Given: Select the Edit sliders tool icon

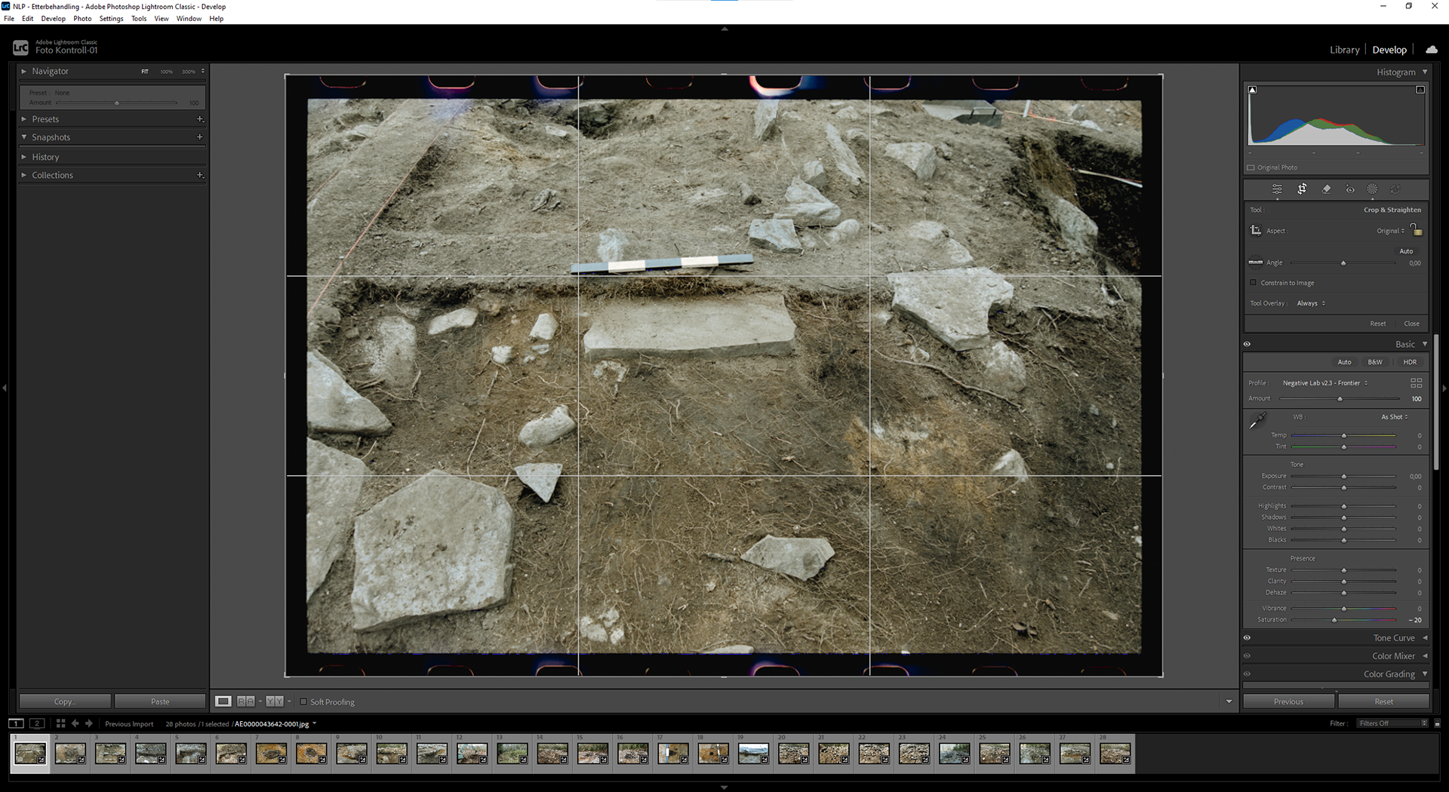Looking at the screenshot, I should pos(1277,189).
